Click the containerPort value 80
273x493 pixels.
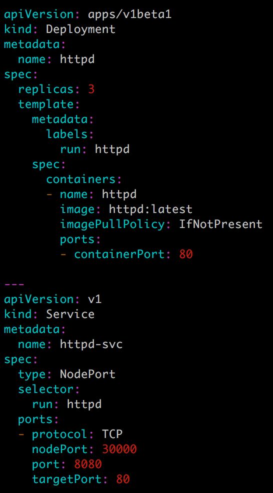click(185, 254)
